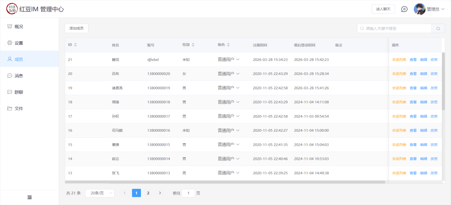Click 改密 for ID 21 row
This screenshot has height=205, width=451.
click(x=434, y=60)
